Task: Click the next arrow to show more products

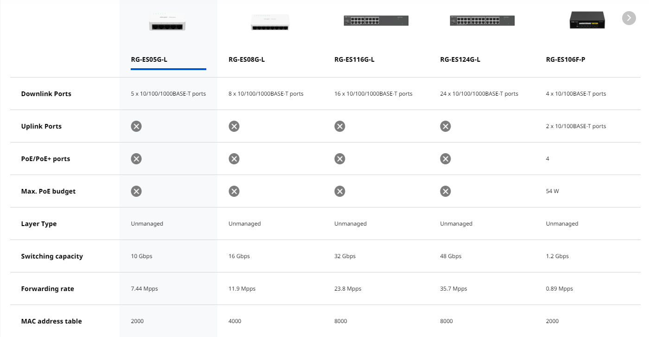Action: pos(629,18)
